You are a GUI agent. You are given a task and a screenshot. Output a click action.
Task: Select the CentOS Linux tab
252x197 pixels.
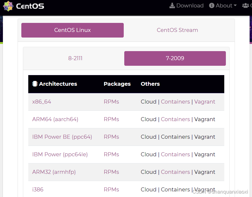(x=73, y=30)
